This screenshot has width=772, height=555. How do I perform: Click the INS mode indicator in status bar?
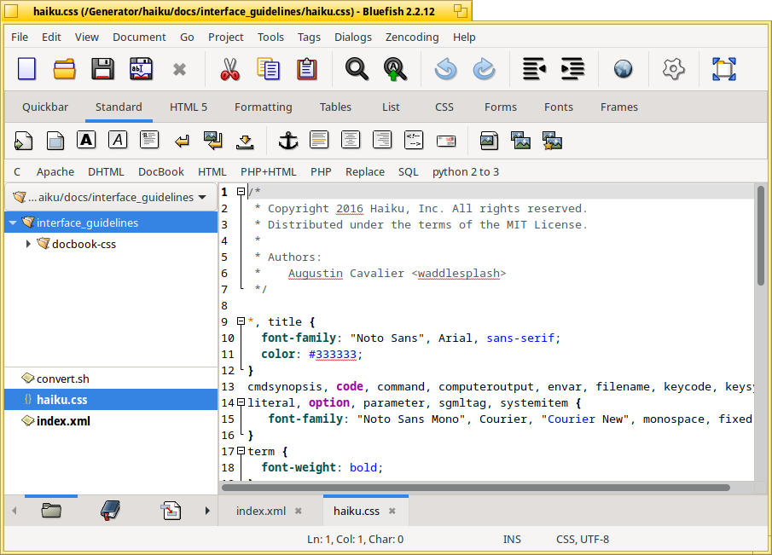512,540
